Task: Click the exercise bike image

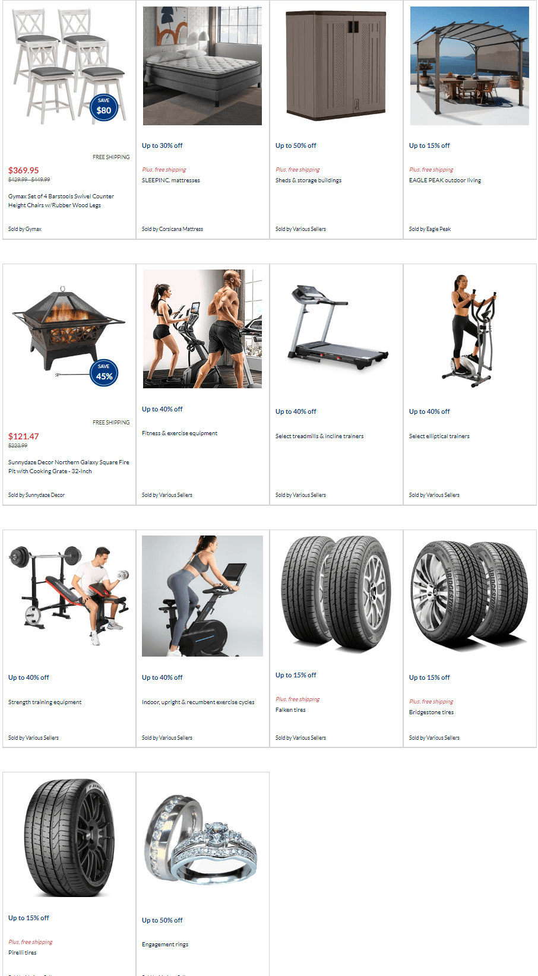Action: pos(202,596)
